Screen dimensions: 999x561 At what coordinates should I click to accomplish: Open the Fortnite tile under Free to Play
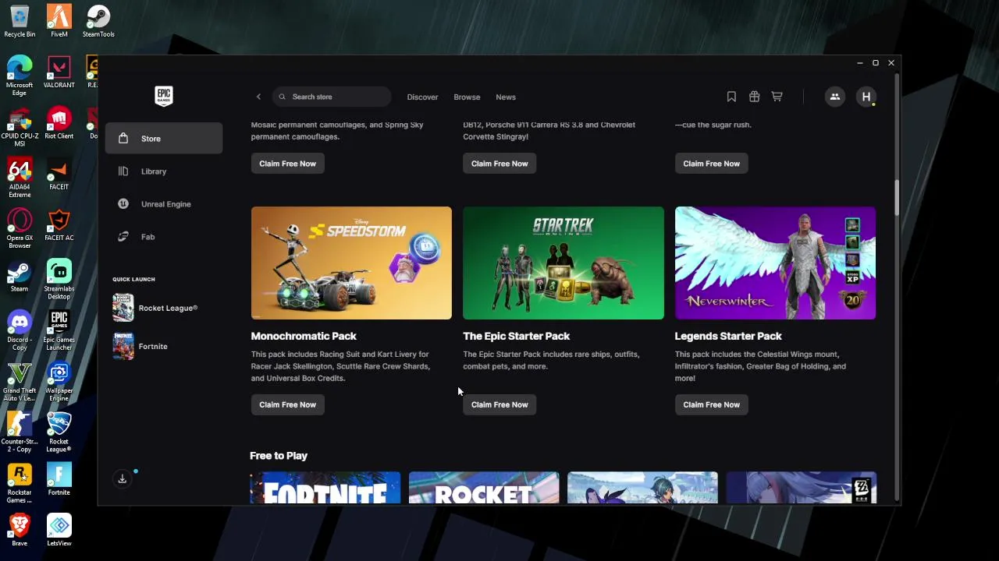click(x=325, y=487)
